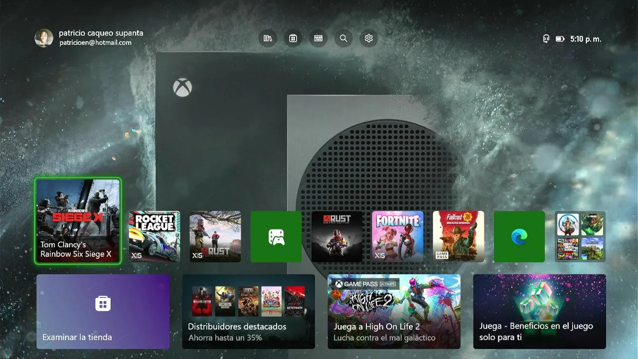Open the Examinar la tienda card
Screen dimensions: 638x359
tap(103, 312)
